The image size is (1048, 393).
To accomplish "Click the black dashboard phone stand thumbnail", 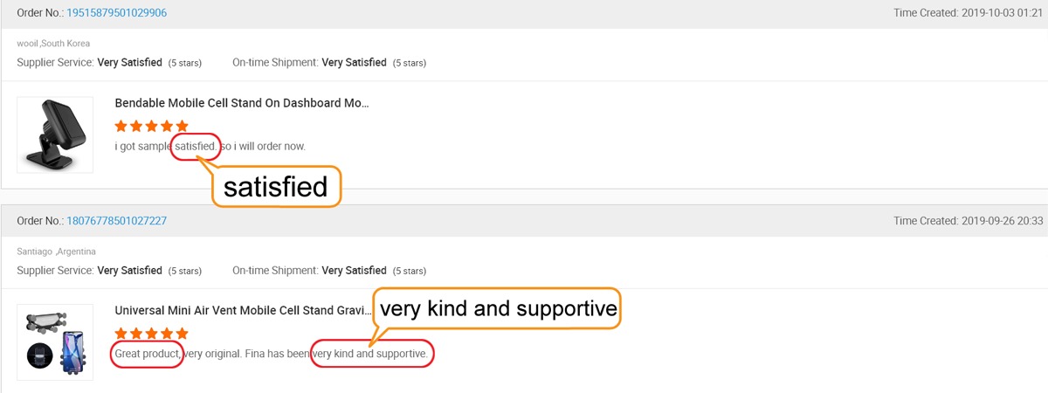I will (55, 134).
